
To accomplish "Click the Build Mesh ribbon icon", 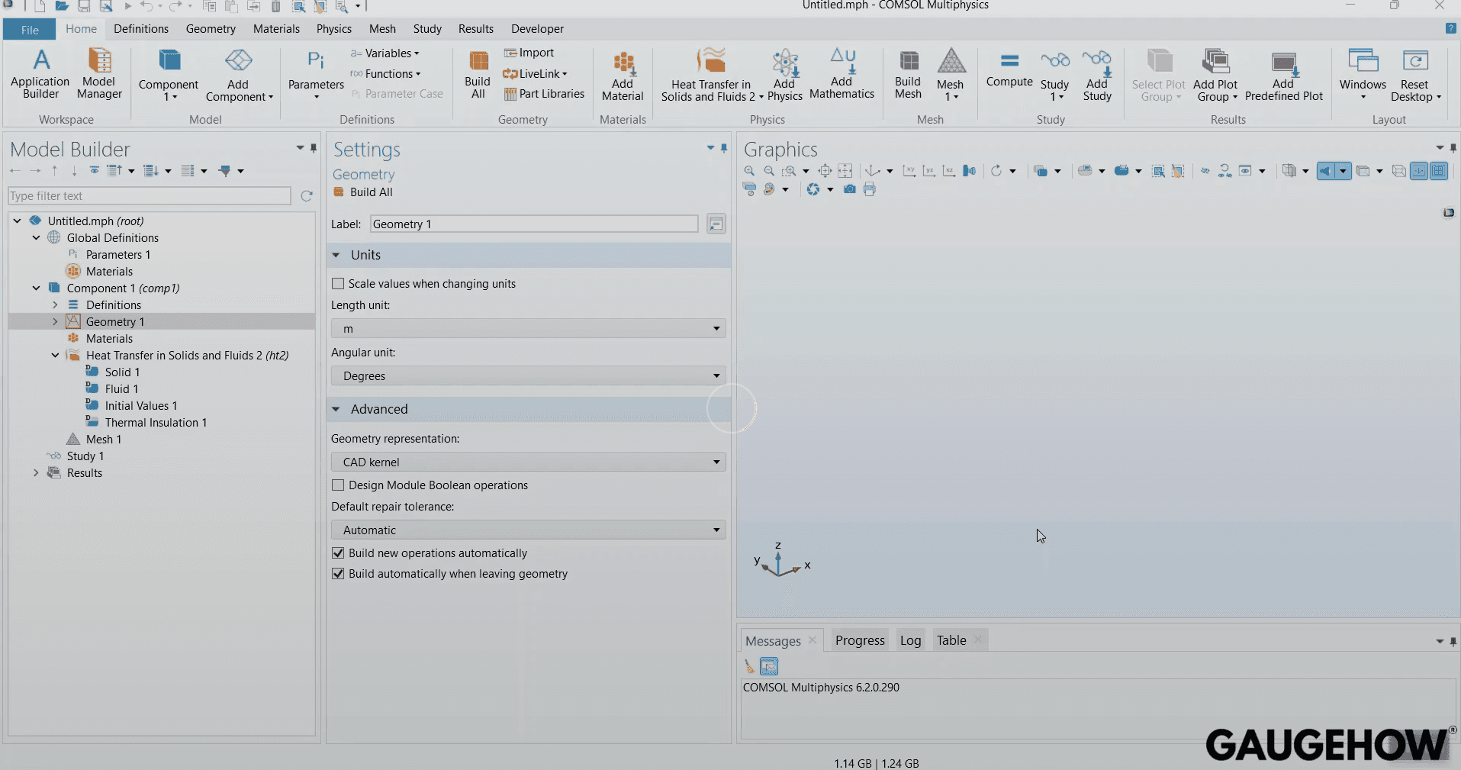I will 907,74.
